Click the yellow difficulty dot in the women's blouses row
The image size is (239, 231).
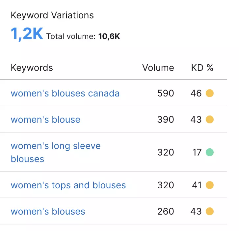tap(210, 212)
